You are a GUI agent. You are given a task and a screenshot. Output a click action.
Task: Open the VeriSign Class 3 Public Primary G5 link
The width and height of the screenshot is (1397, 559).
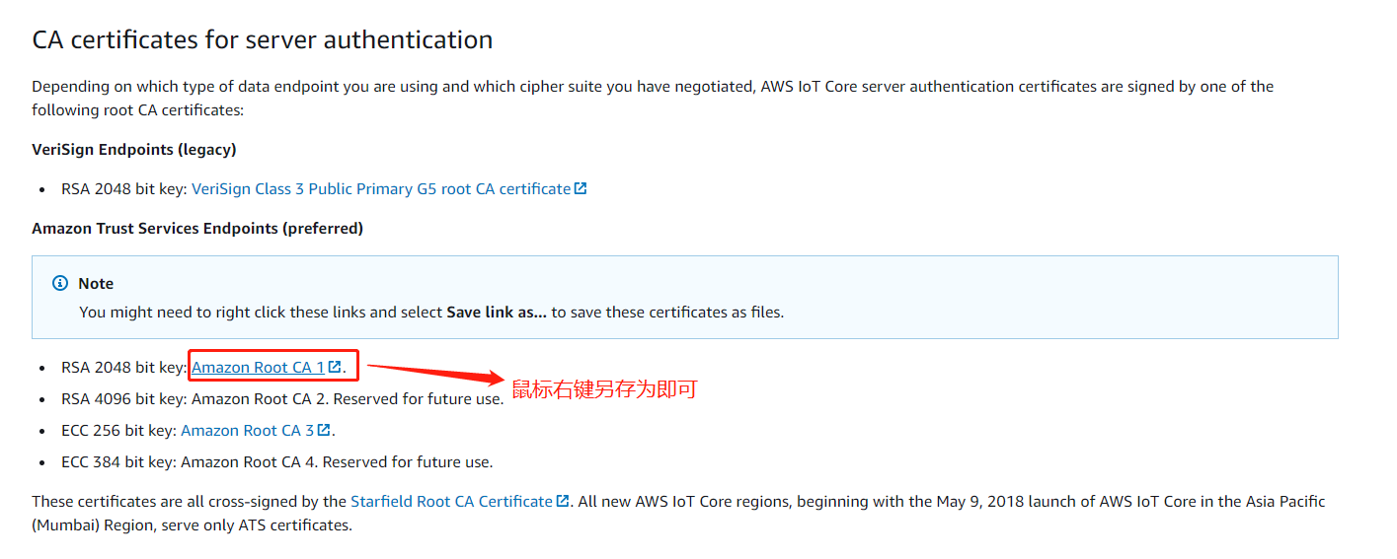(380, 188)
